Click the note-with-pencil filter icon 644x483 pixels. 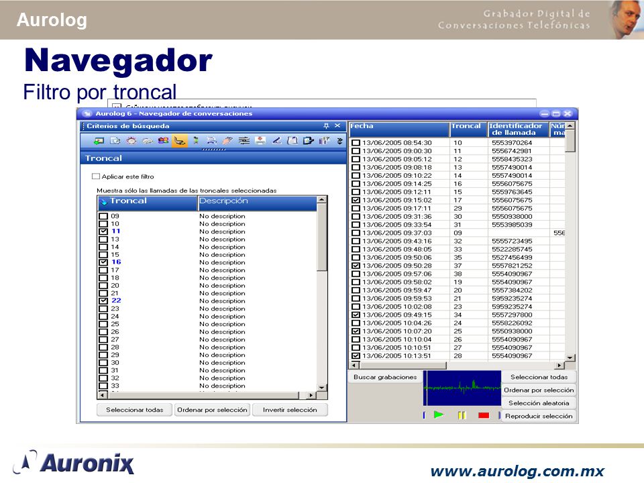coord(308,141)
